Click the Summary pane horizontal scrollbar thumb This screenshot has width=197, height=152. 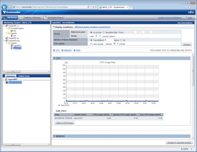[13, 144]
